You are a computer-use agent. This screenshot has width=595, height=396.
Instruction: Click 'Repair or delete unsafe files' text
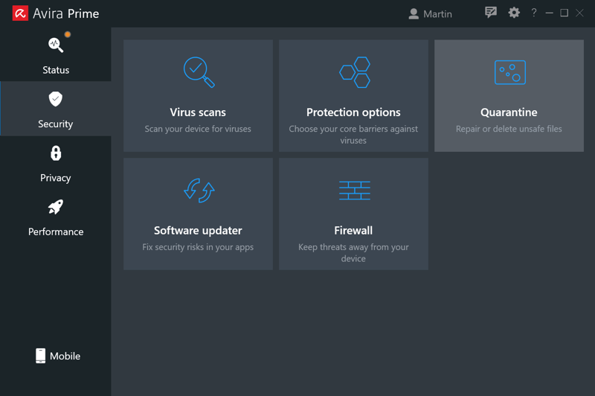click(509, 129)
